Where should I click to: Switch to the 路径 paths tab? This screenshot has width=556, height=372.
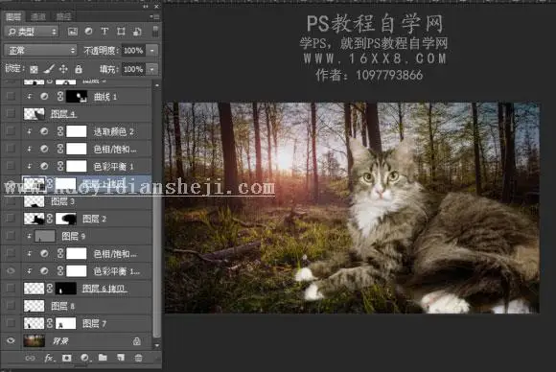click(x=63, y=16)
